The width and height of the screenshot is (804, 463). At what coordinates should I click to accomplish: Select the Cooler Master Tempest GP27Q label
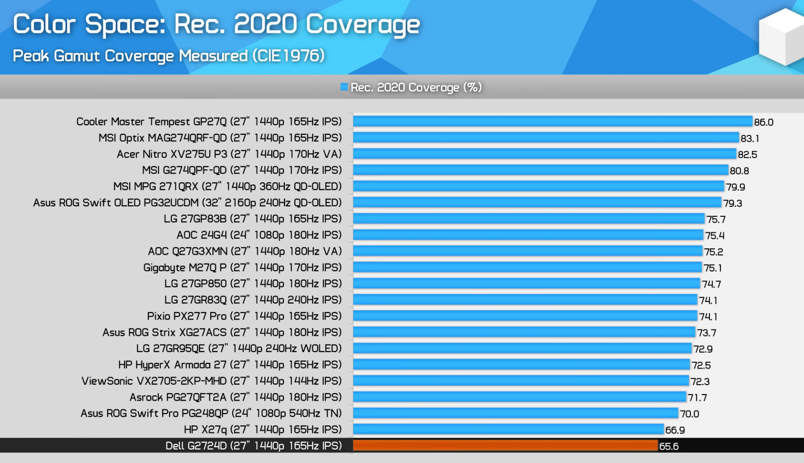pos(209,122)
